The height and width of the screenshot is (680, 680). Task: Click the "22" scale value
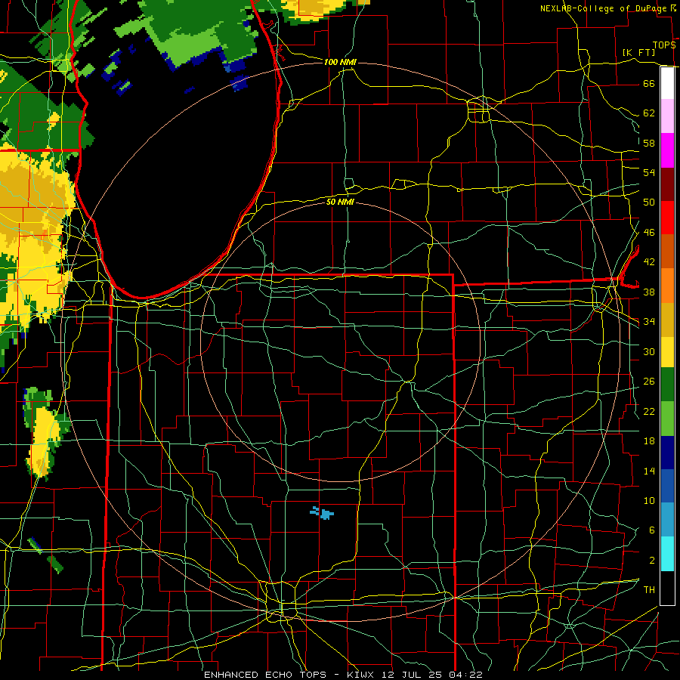point(649,411)
